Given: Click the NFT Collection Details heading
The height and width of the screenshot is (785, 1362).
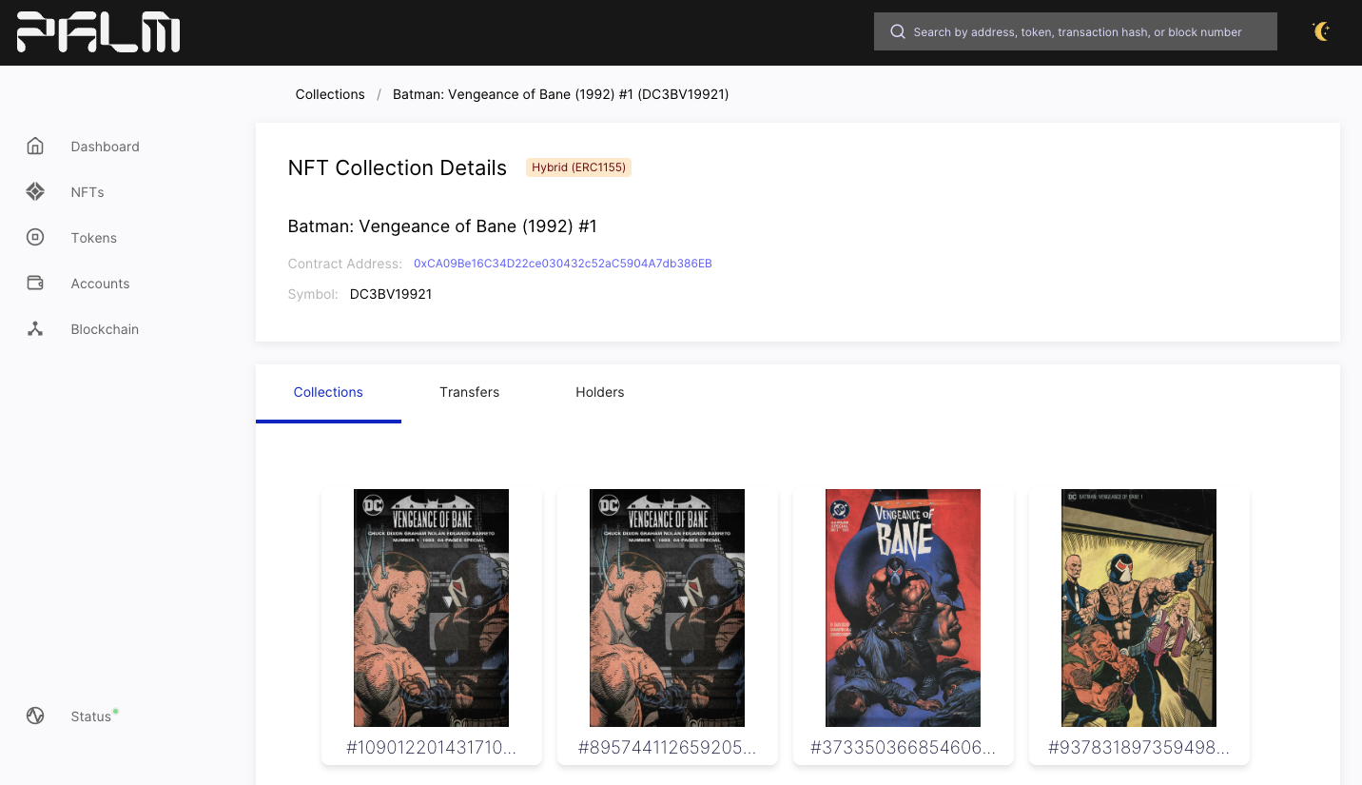Looking at the screenshot, I should pos(398,168).
